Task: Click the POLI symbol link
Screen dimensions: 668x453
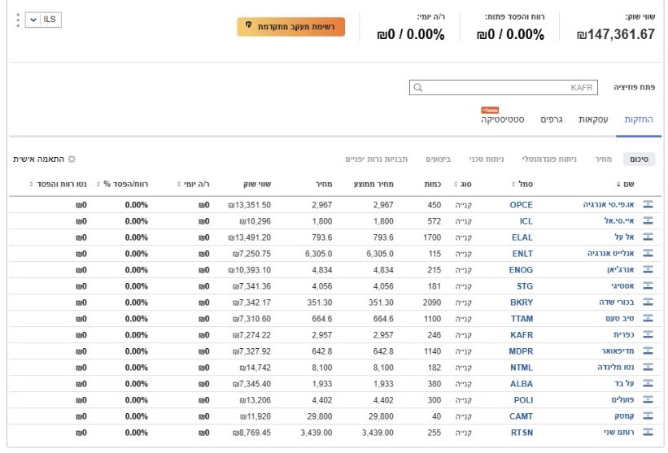Action: click(523, 400)
